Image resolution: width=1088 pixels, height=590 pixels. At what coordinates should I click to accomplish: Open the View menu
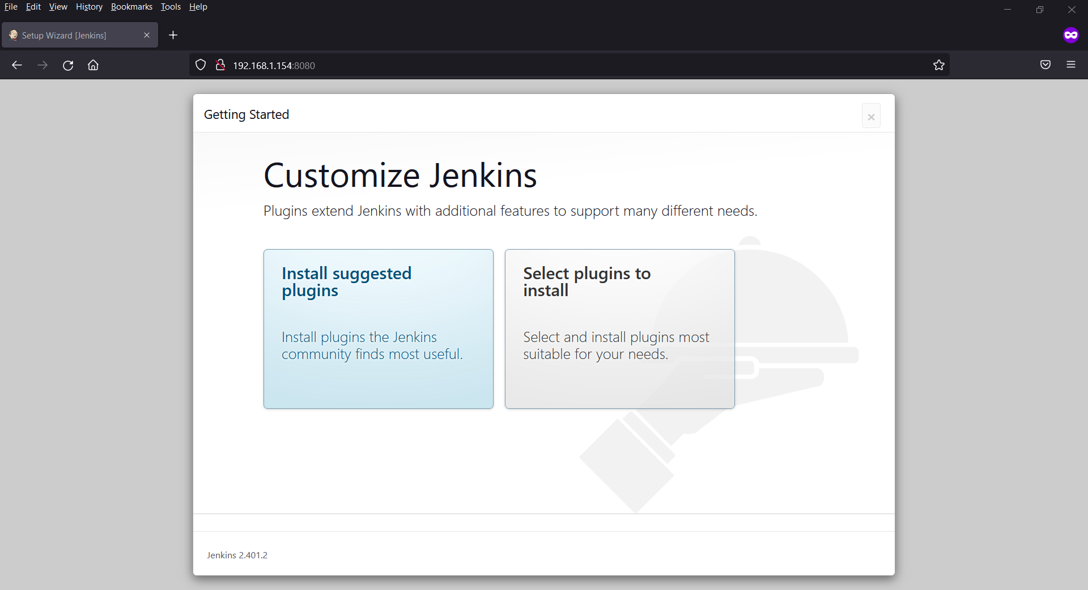[x=58, y=7]
